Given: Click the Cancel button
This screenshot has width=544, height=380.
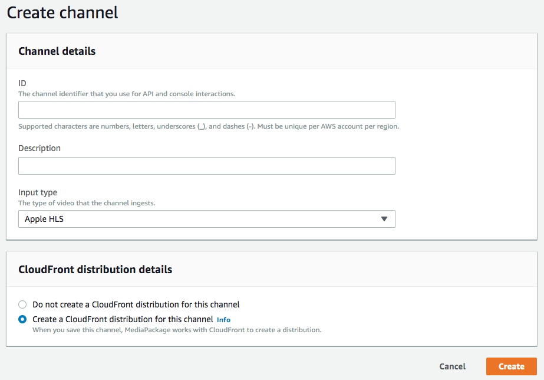Looking at the screenshot, I should point(453,366).
